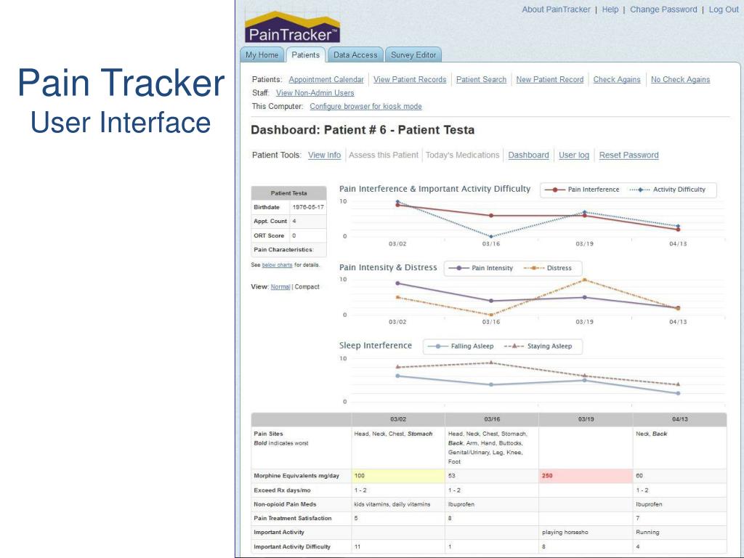Toggle Activity Difficulty legend entry
Image resolution: width=744 pixels, height=558 pixels.
point(667,190)
